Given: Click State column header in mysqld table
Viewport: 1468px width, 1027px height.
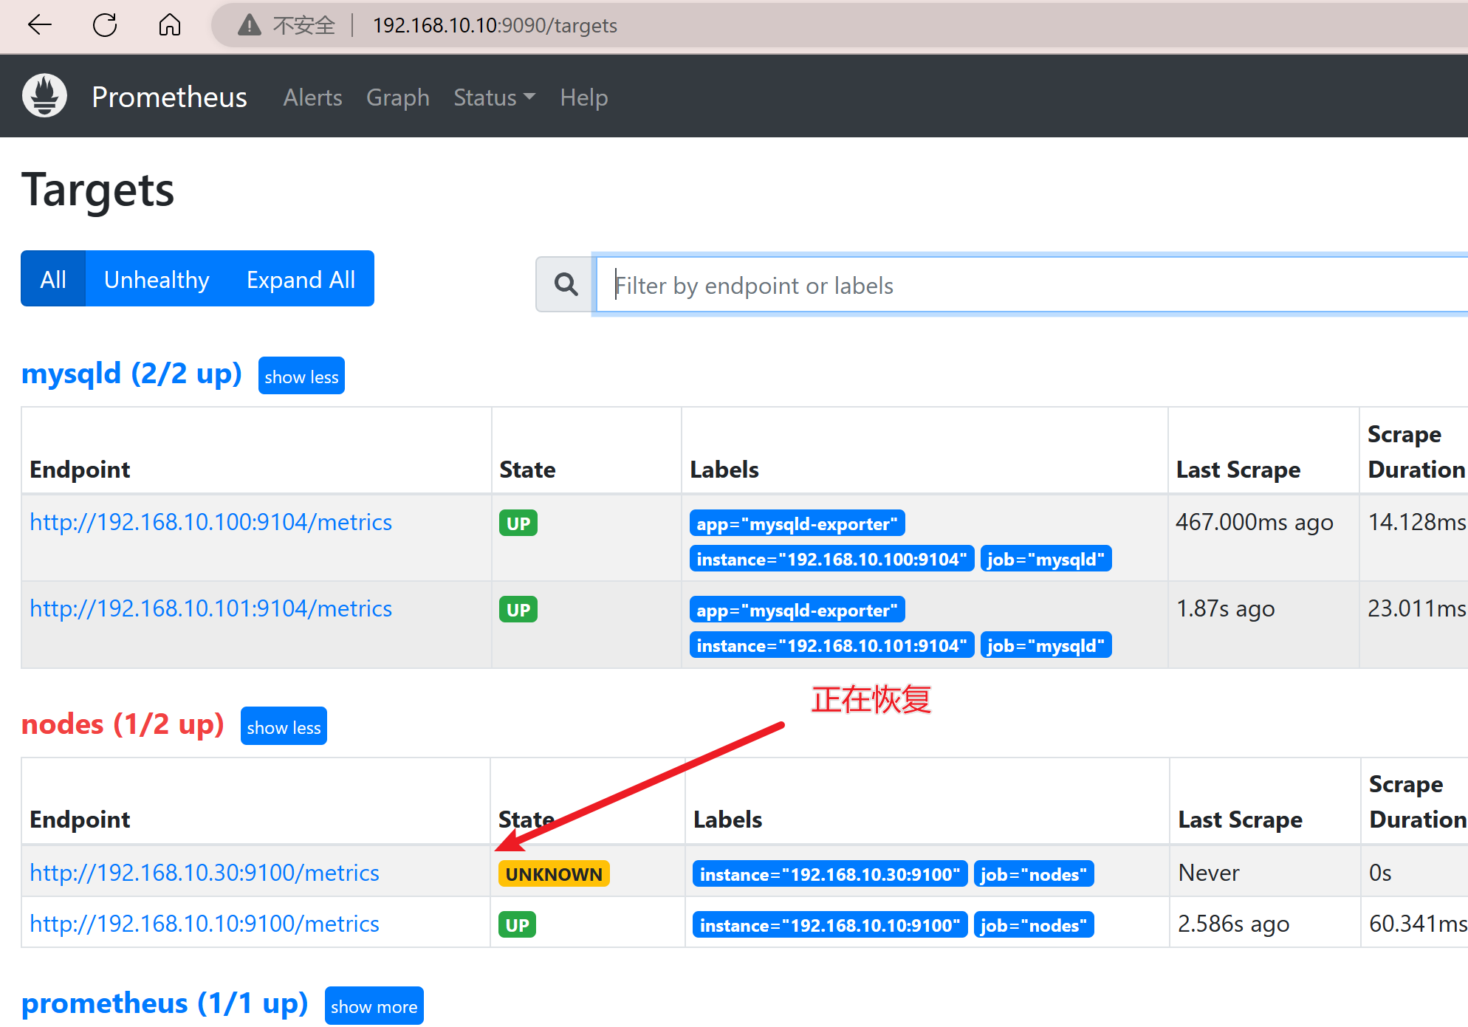Looking at the screenshot, I should [527, 470].
